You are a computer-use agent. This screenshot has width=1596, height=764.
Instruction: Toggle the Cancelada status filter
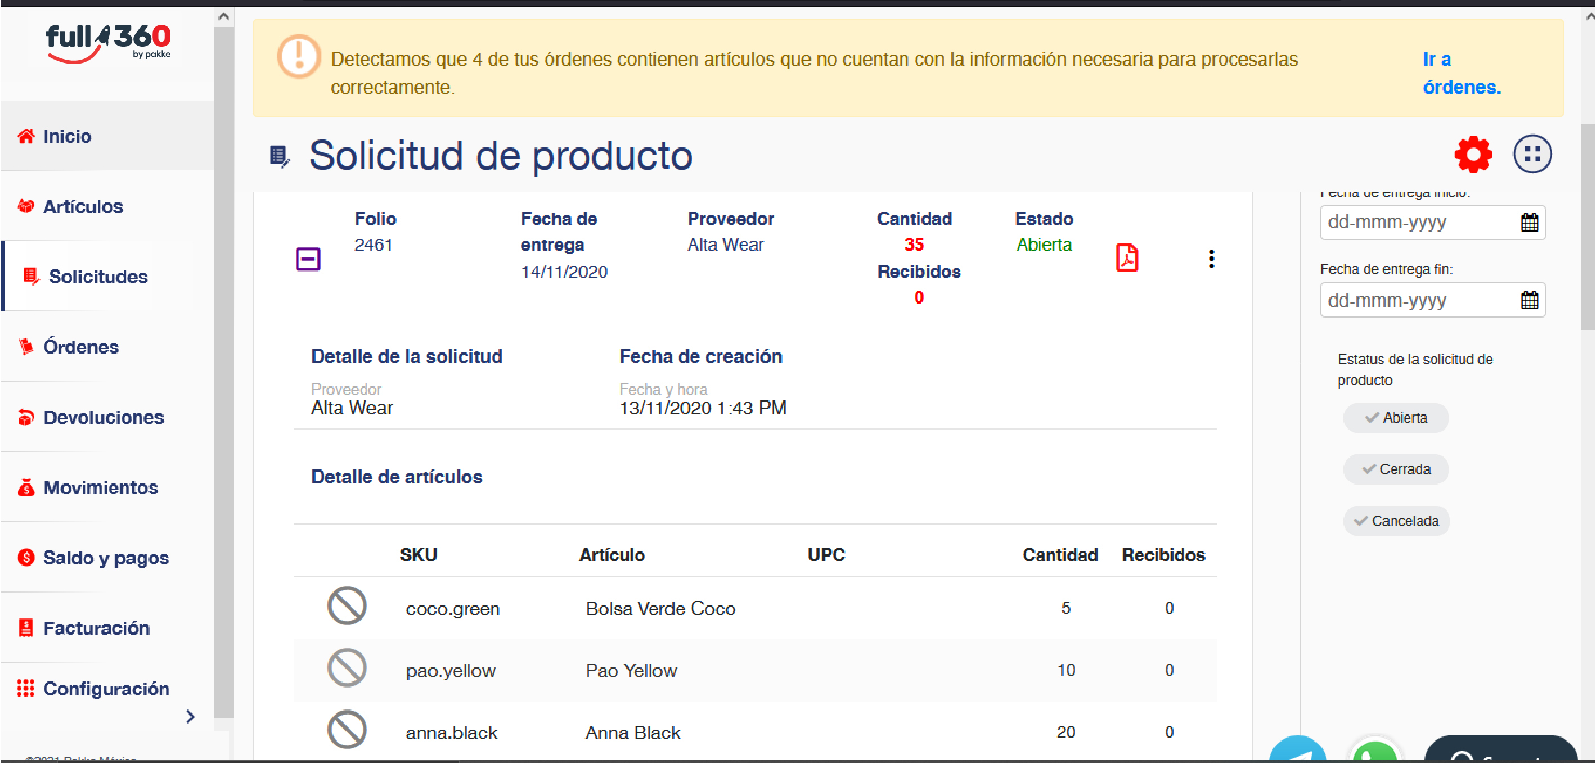click(1395, 521)
